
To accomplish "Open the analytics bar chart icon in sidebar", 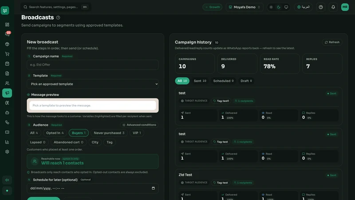I will coord(7,142).
